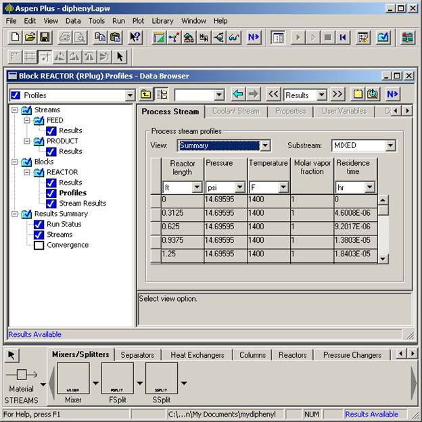Click the green back arrow in Data Browser
The image size is (422, 422).
237,95
